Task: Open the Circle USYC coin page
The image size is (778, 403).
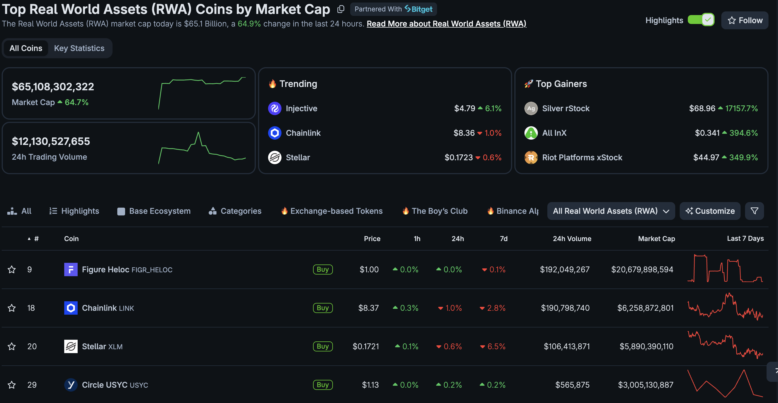Action: pyautogui.click(x=115, y=385)
